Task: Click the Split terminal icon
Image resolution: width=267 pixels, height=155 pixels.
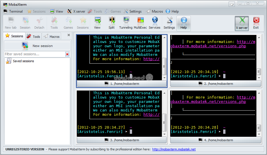Action: point(112,23)
